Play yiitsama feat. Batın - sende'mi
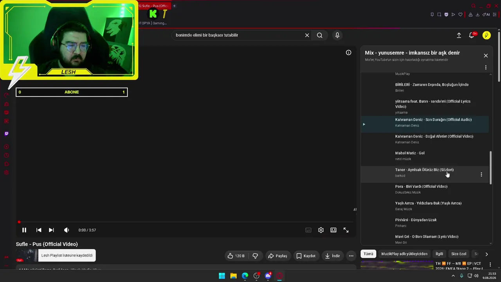Image resolution: width=501 pixels, height=282 pixels. point(425,107)
